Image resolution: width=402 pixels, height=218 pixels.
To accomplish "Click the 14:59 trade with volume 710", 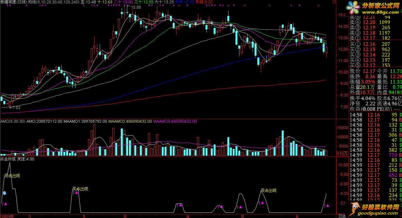I will pos(375,155).
